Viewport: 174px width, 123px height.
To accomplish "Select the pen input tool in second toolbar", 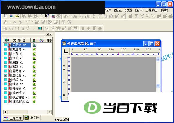I will coord(6,22).
